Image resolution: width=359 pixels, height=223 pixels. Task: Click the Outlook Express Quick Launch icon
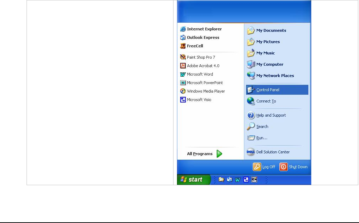click(229, 180)
